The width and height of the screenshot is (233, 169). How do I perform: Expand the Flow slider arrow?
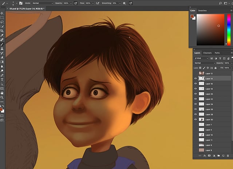tap(93, 3)
